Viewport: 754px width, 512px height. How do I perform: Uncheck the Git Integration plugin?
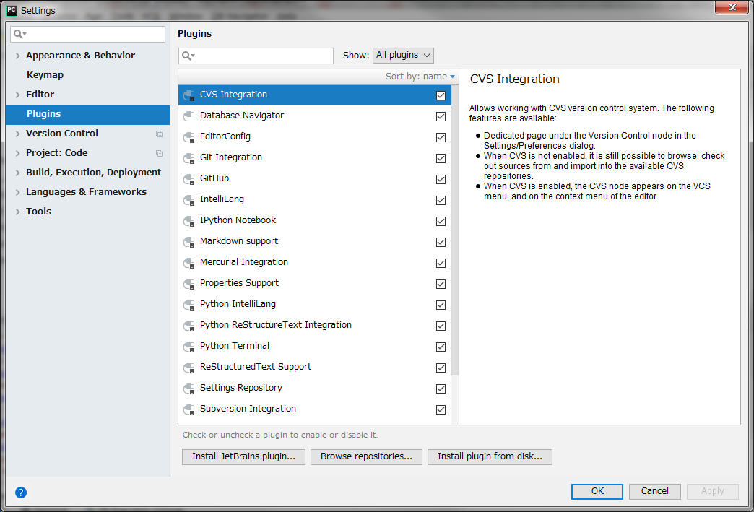(x=441, y=158)
